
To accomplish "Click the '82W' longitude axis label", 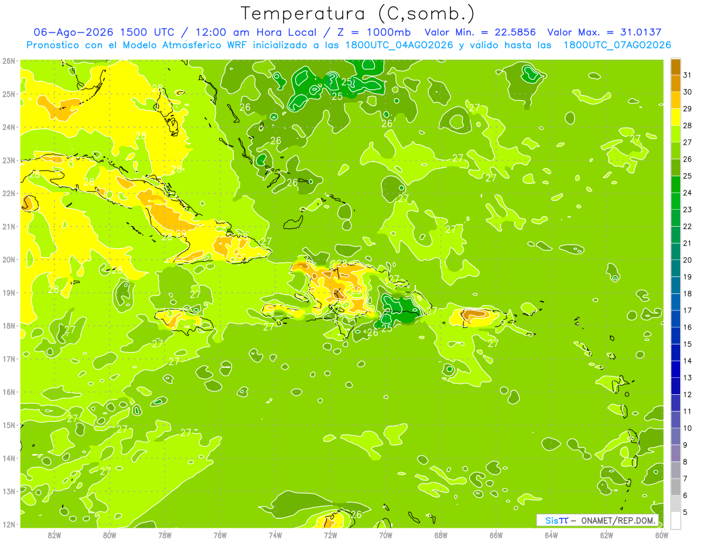I will [54, 535].
